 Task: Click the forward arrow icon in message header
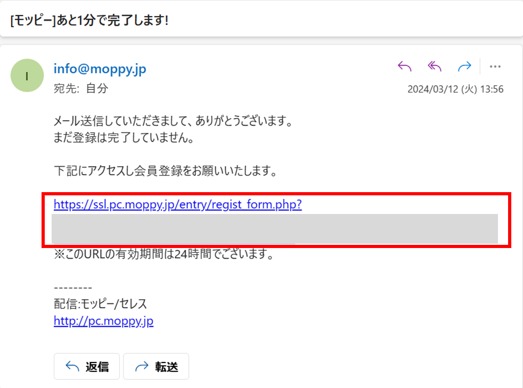pos(464,67)
